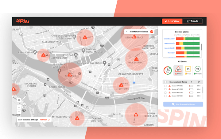Click the Maintenance Queue count badge 19
The width and height of the screenshot is (221, 139).
coord(152,32)
